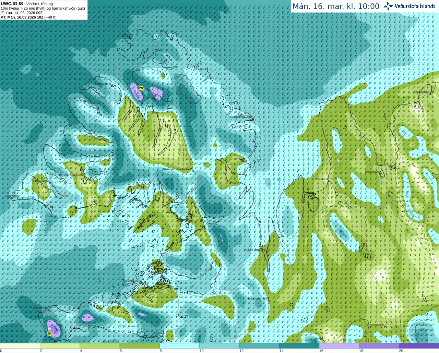Select the light purple 16–18 m/s legend swatch
439x353 pixels.
[339, 346]
